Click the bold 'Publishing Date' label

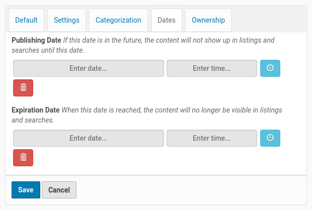[36, 40]
